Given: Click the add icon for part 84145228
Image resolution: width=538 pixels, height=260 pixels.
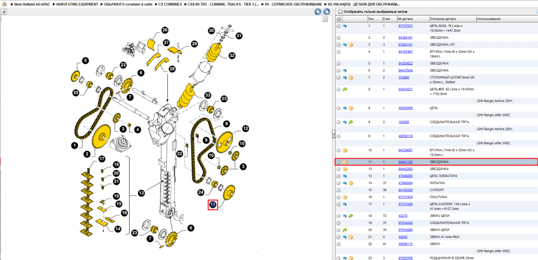Looking at the screenshot, I should pos(338,190).
